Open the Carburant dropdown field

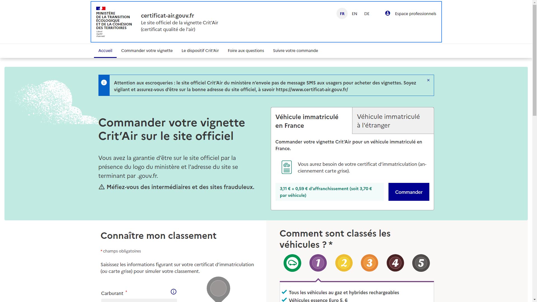(139, 300)
